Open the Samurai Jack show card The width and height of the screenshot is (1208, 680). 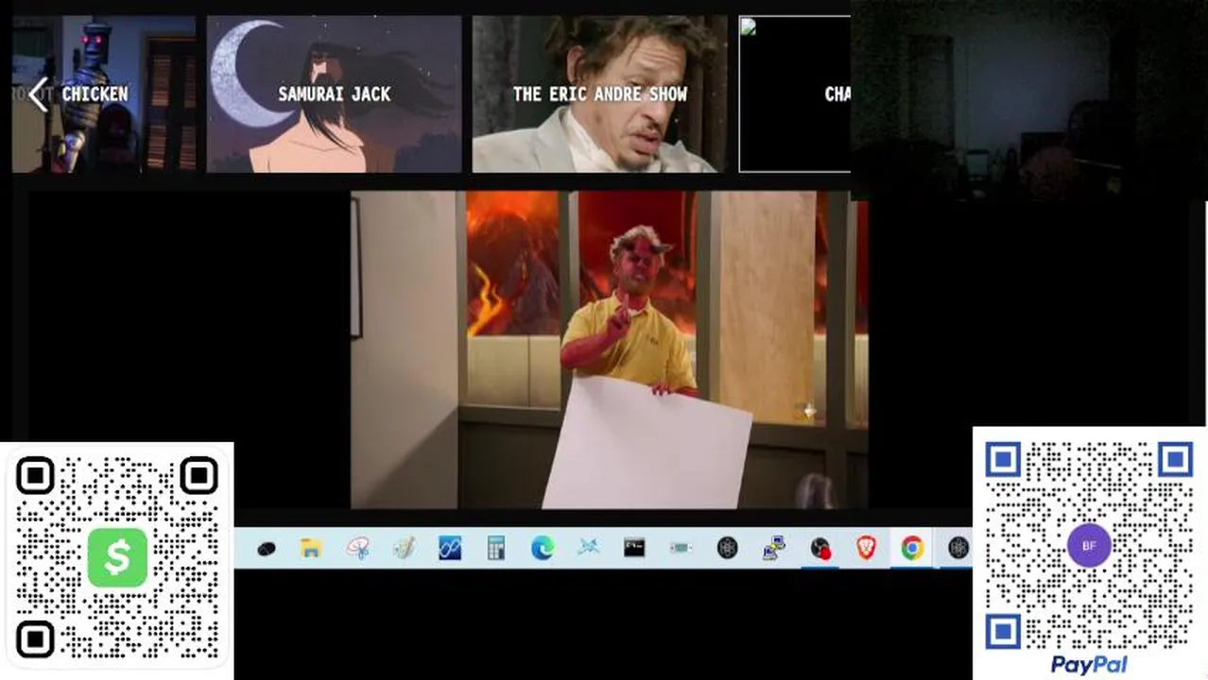tap(335, 94)
